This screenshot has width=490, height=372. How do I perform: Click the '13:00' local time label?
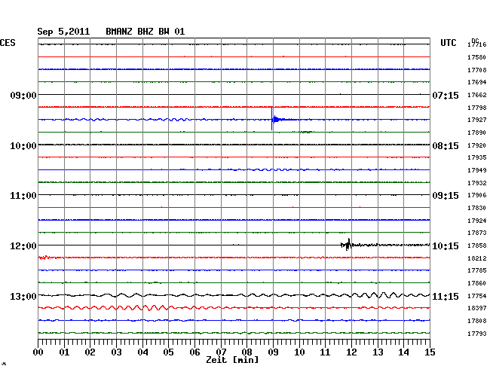point(23,296)
